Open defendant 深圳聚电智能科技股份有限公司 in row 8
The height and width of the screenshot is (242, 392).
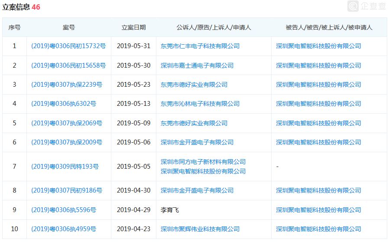coord(318,190)
